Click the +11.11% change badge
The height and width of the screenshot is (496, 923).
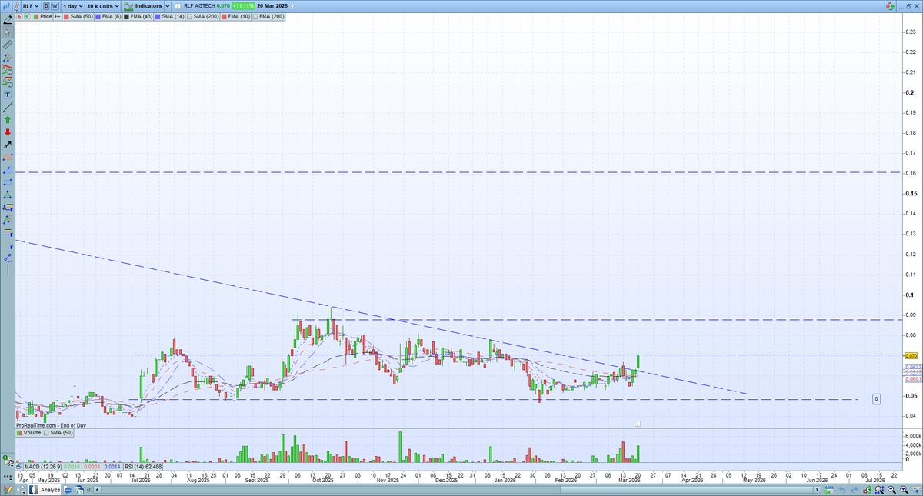click(x=243, y=5)
